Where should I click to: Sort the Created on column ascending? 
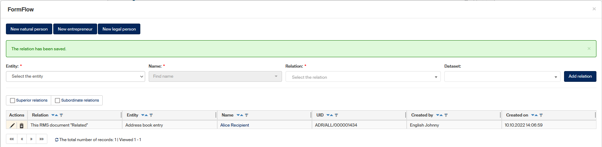tap(536, 115)
